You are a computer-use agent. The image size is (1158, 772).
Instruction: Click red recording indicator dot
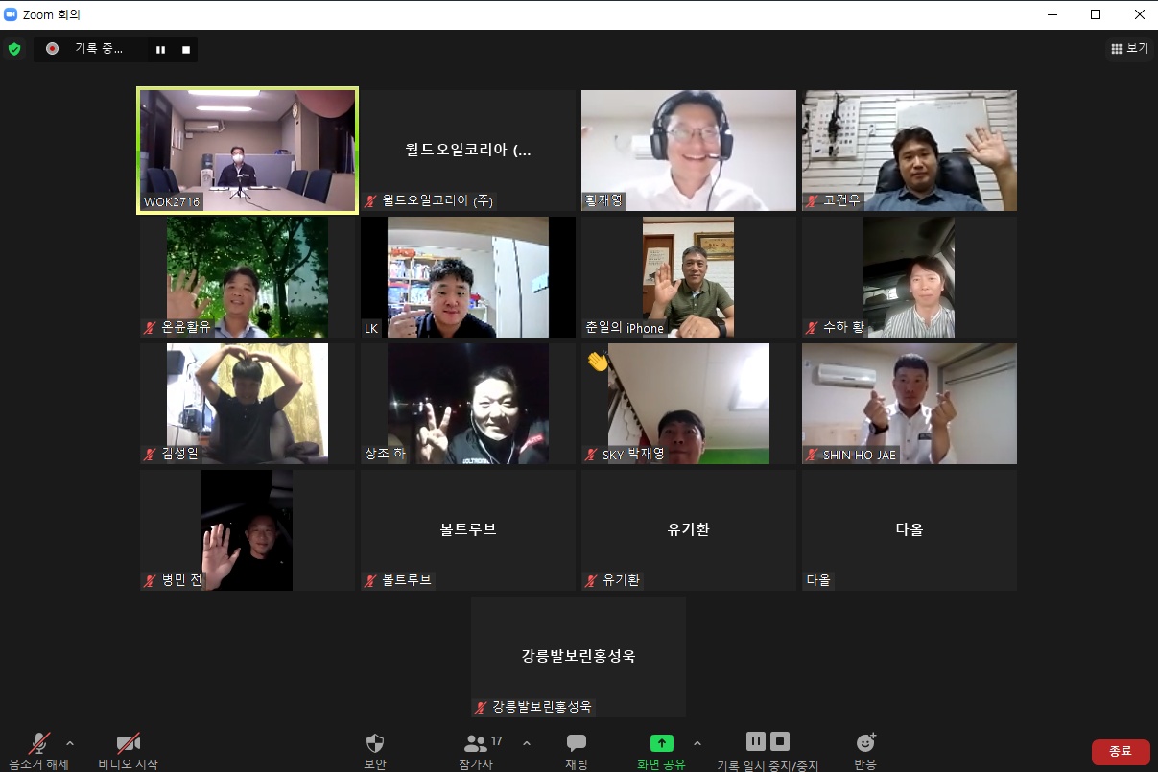tap(52, 49)
